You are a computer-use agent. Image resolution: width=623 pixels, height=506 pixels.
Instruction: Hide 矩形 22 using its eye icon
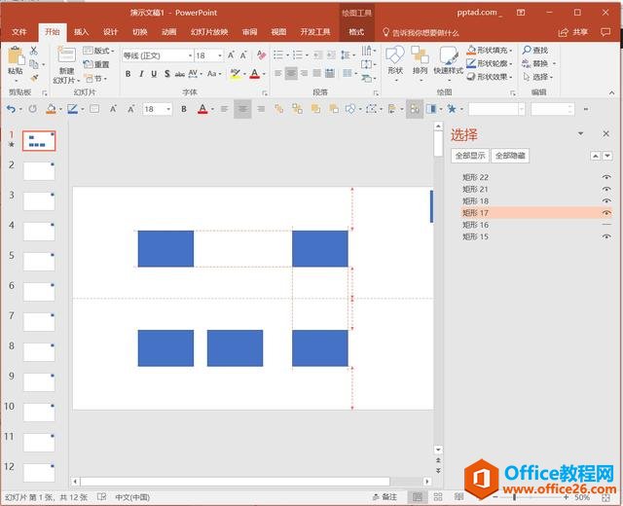pyautogui.click(x=606, y=177)
